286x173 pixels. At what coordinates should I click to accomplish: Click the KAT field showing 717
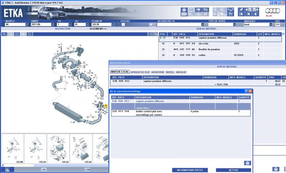(278, 24)
